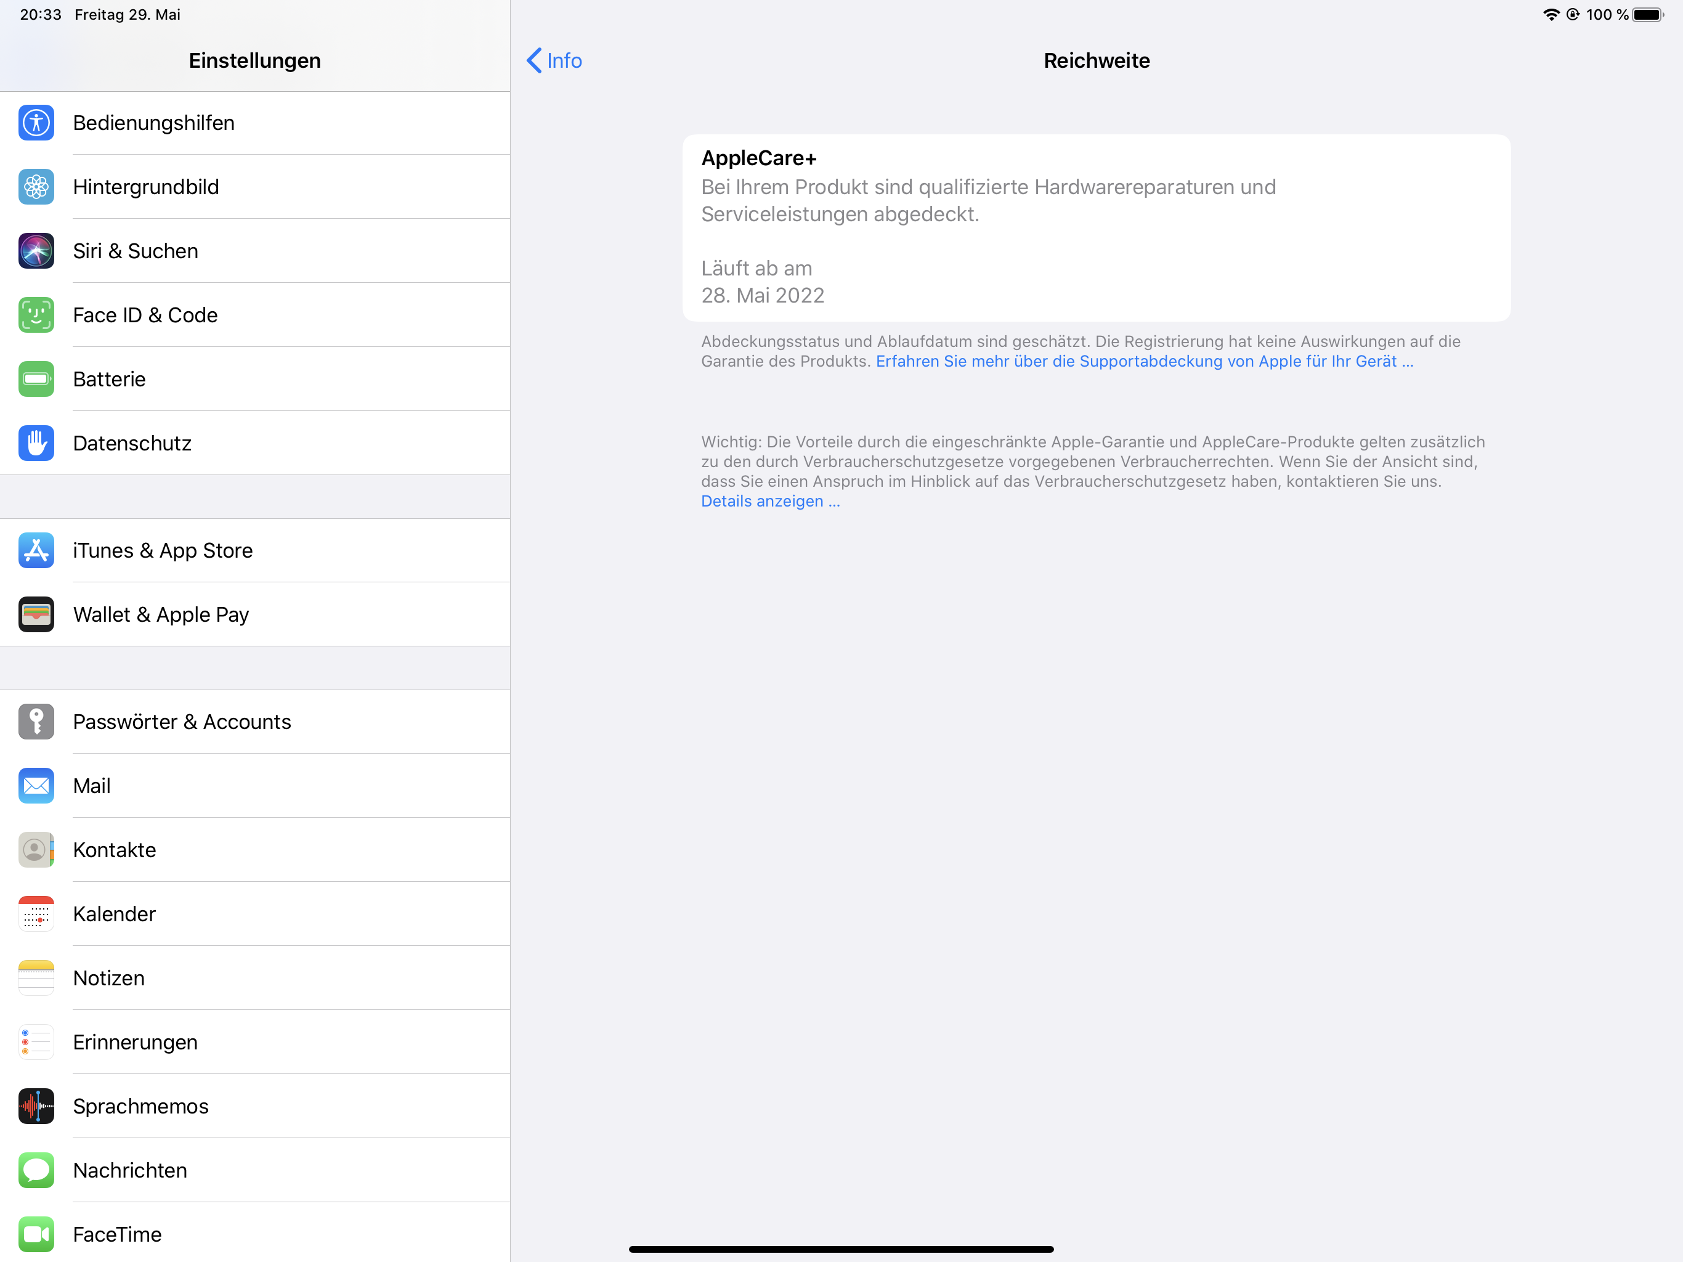Tap the battery indicator in status bar
Viewport: 1683px width, 1262px height.
(1647, 14)
